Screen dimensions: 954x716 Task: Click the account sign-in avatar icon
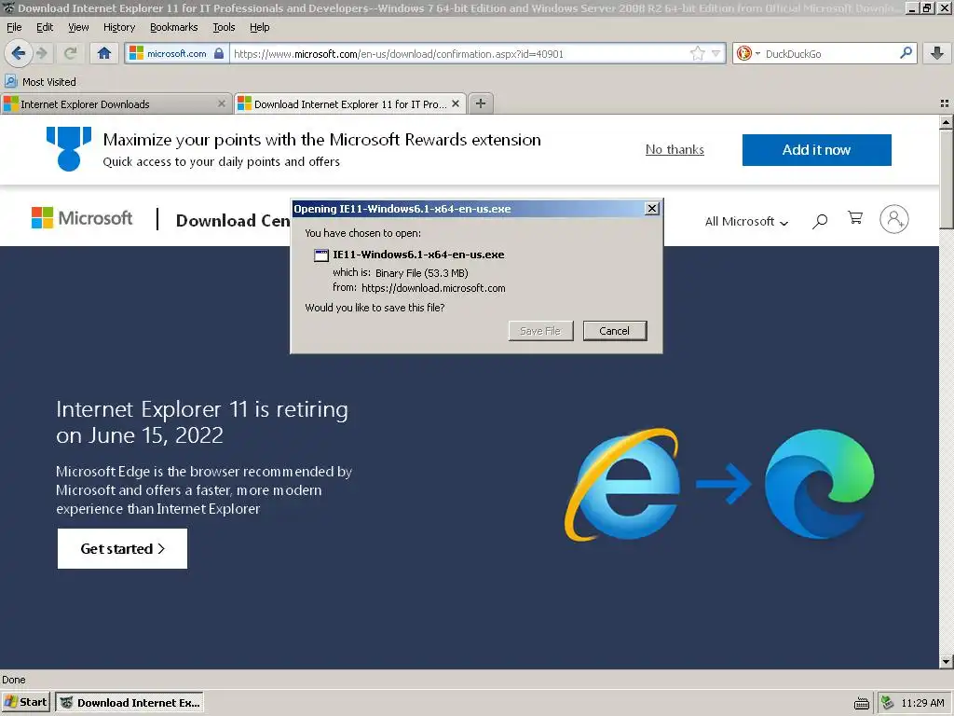coord(893,219)
